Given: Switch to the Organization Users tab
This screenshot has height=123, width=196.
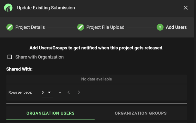Looking at the screenshot, I should point(51,113).
